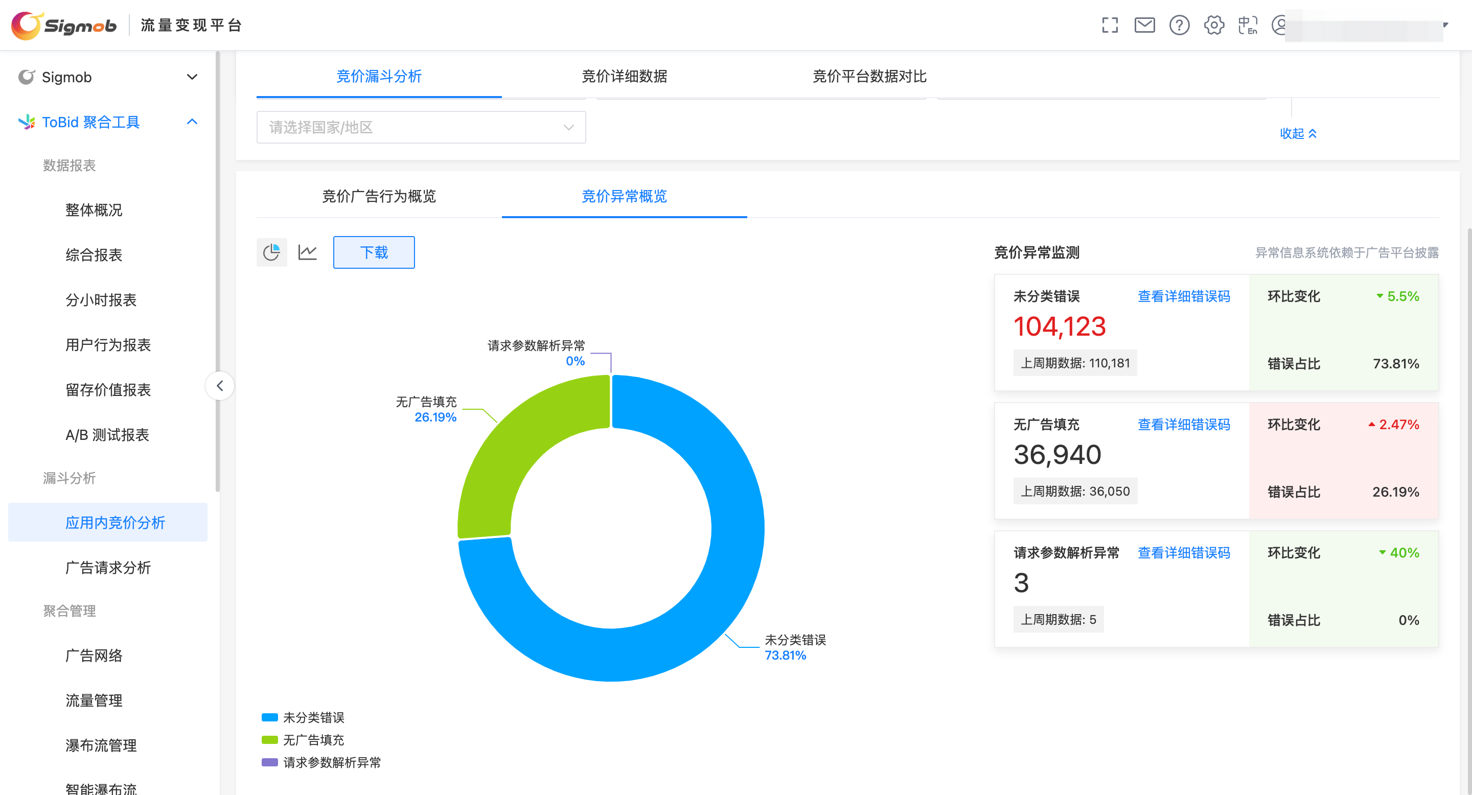Switch to 竞价详细数据 tab
The image size is (1472, 795).
[624, 76]
